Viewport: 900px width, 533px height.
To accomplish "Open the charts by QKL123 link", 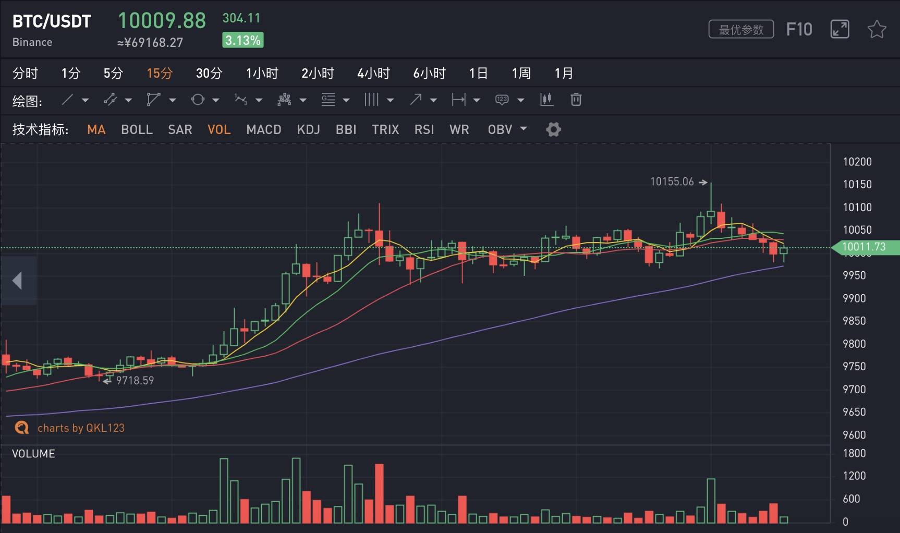I will [x=81, y=428].
